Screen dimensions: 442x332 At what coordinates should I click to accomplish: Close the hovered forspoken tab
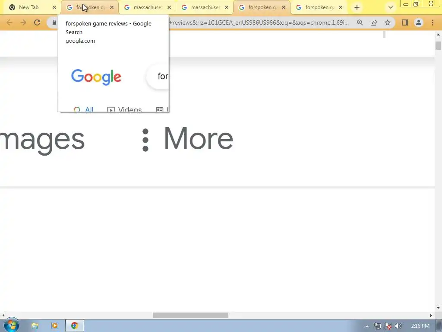(112, 8)
